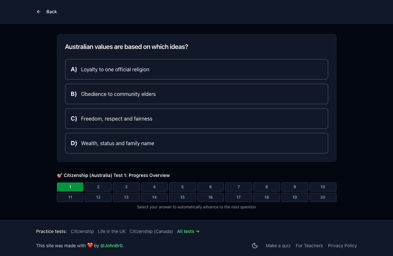This screenshot has height=256, width=393.
Task: Open the Life in the UK test link
Action: pyautogui.click(x=112, y=231)
